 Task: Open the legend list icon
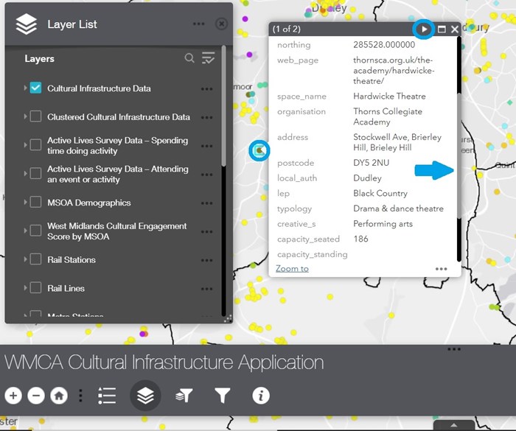(107, 396)
